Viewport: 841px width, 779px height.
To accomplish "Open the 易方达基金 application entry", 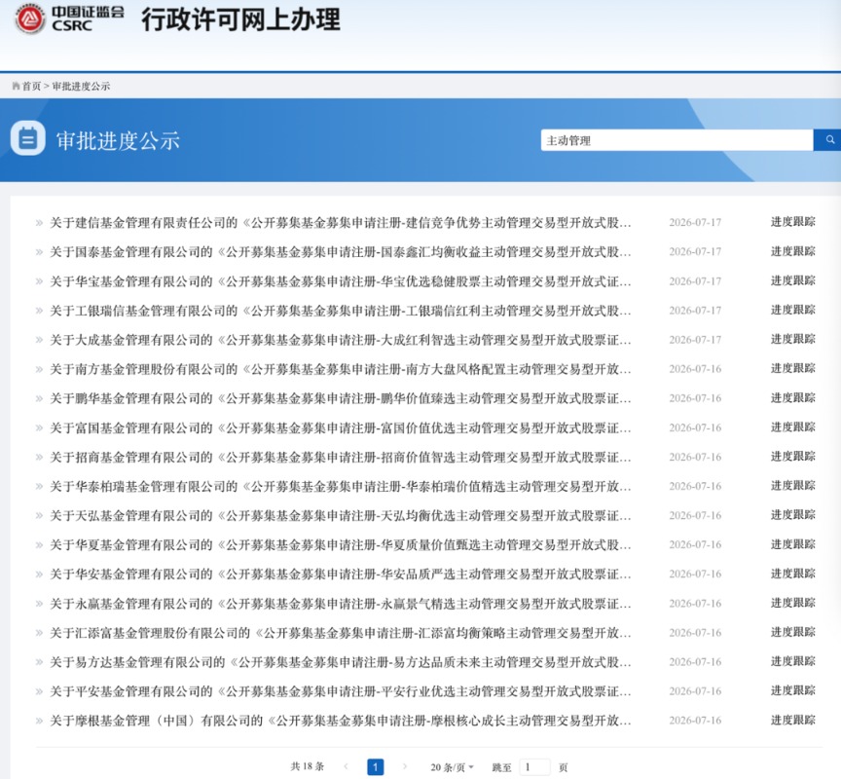I will pyautogui.click(x=341, y=662).
